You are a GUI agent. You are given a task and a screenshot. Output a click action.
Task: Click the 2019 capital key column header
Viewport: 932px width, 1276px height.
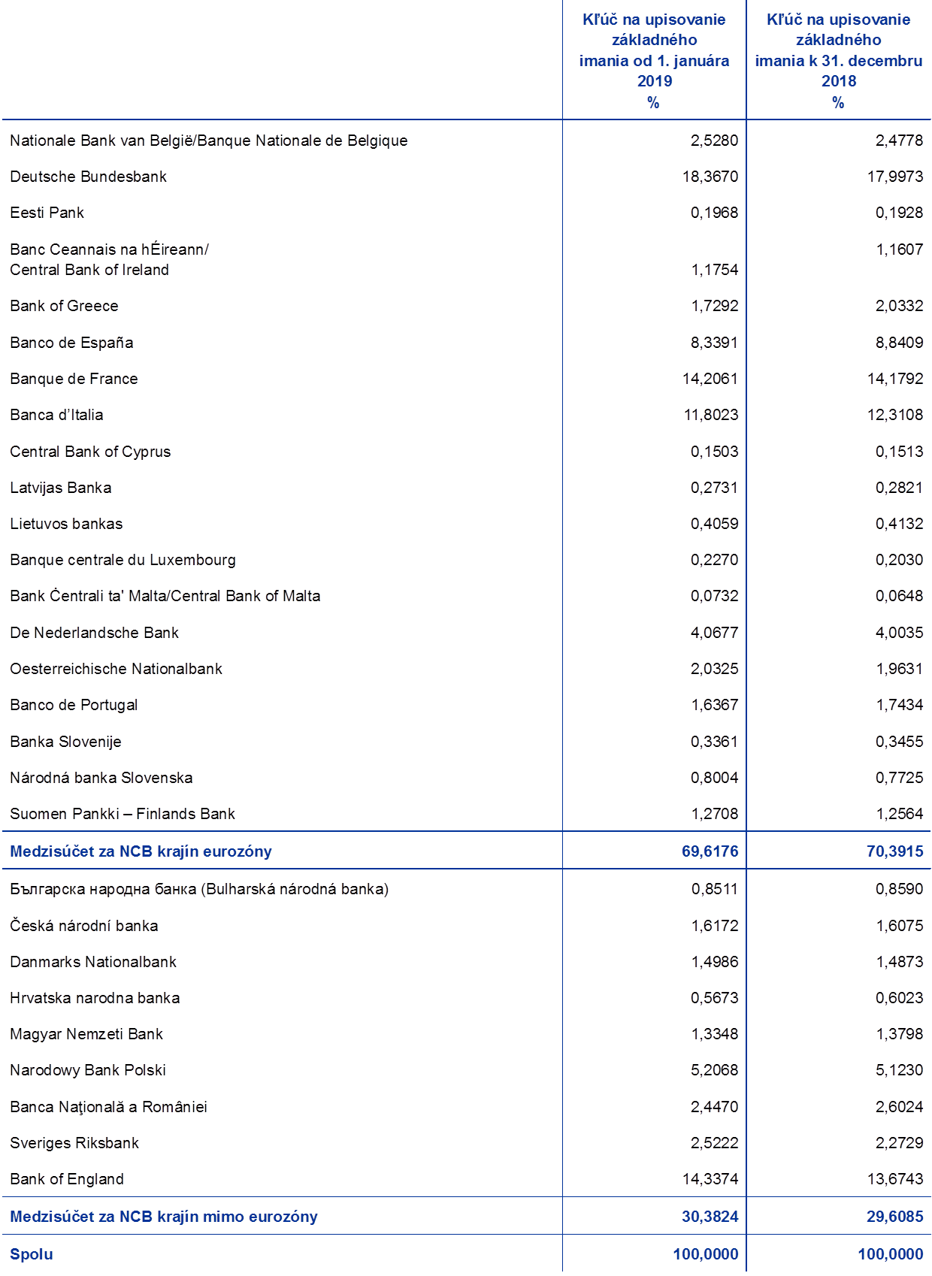point(653,60)
